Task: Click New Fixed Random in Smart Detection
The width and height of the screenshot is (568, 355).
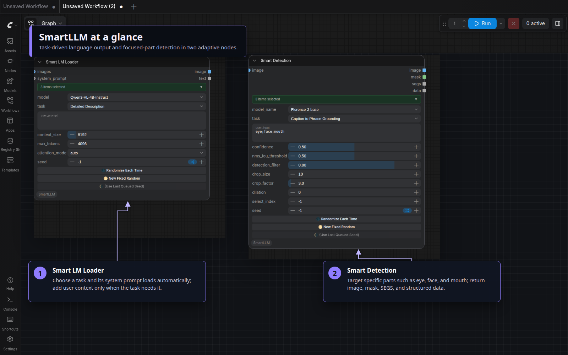Action: coord(337,227)
